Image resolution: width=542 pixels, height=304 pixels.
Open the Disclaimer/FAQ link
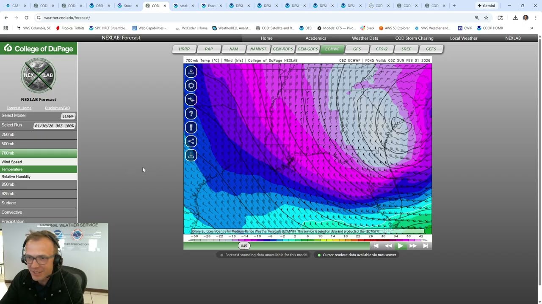tap(58, 108)
